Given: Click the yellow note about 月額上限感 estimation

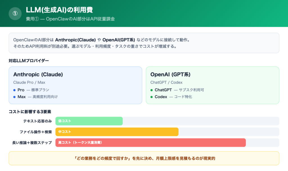Looking at the screenshot, I should (144, 158).
